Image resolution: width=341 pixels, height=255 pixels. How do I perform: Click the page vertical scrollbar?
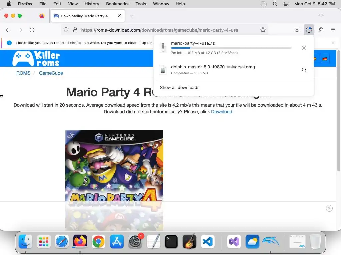click(338, 111)
